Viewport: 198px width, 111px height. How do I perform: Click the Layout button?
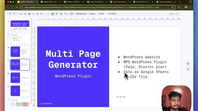click(92, 14)
